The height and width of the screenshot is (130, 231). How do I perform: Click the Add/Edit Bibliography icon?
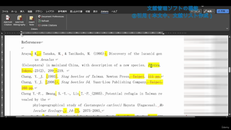click(x=19, y=21)
